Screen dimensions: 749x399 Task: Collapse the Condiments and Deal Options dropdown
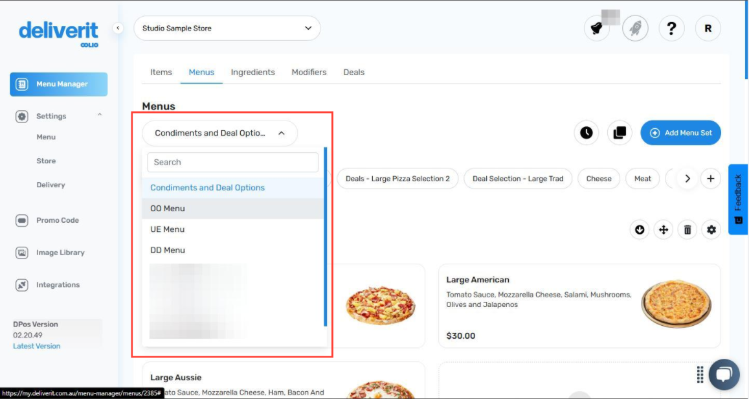click(x=220, y=133)
